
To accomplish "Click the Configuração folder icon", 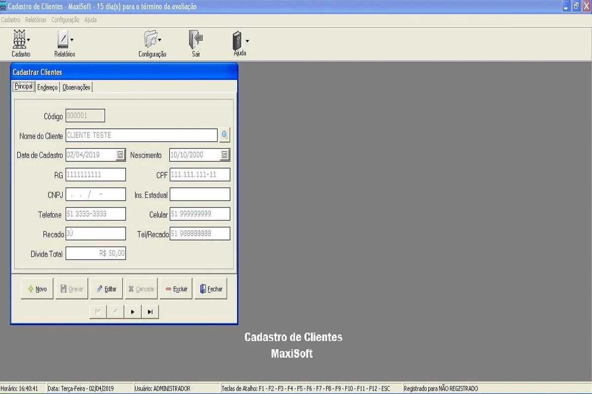I will [150, 40].
